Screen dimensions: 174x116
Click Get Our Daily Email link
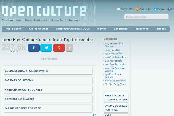point(115,84)
